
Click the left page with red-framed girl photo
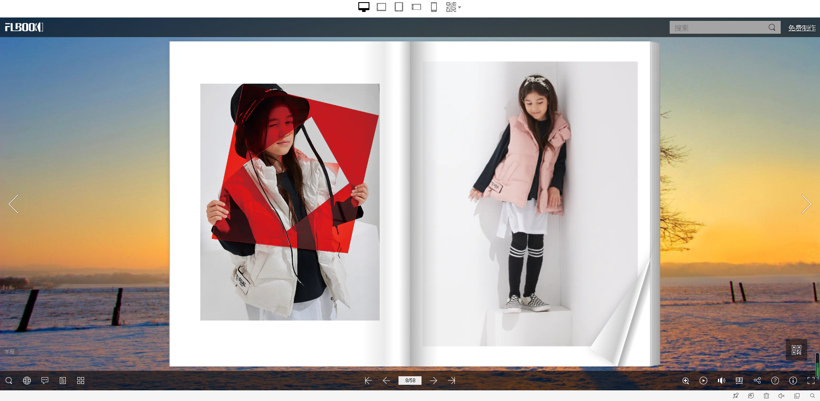(x=290, y=202)
